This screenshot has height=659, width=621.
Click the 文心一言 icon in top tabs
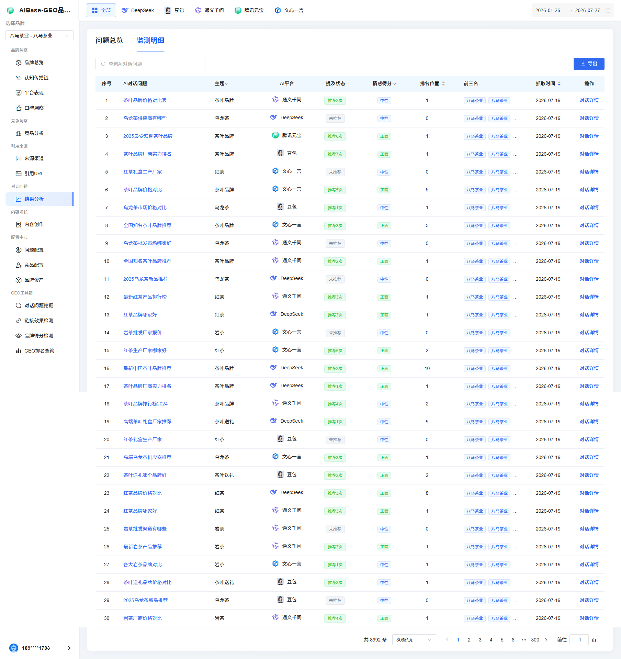pos(278,10)
